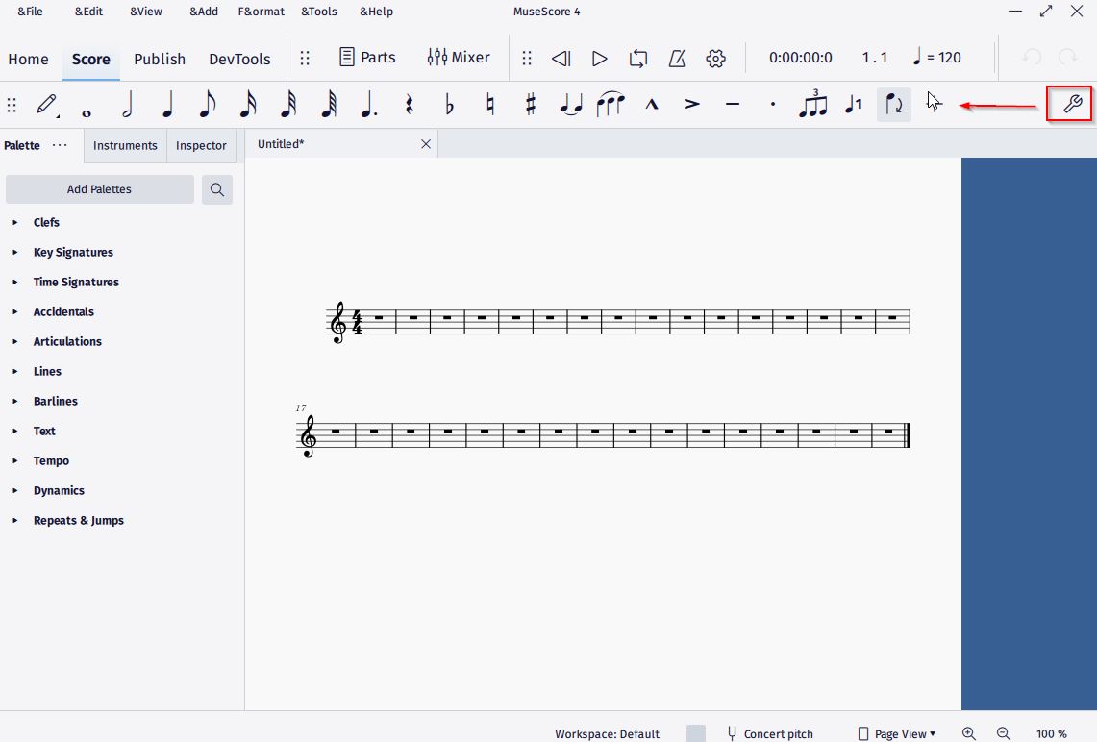Screen dimensions: 1097x742
Task: Open the Page View dropdown
Action: (896, 733)
